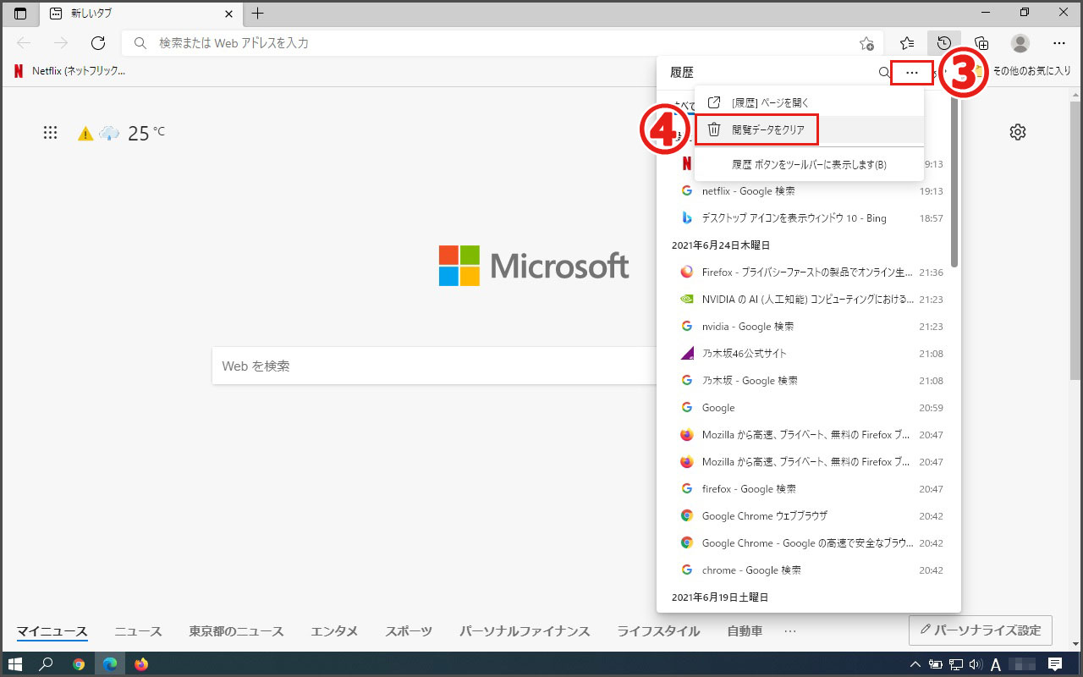Show more news categories ellipsis
This screenshot has height=677, width=1083.
790,631
